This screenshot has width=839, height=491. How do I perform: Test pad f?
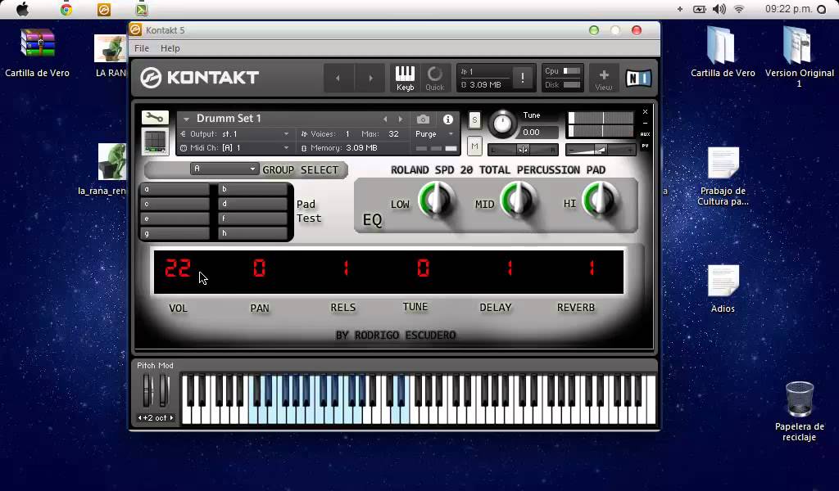click(253, 218)
